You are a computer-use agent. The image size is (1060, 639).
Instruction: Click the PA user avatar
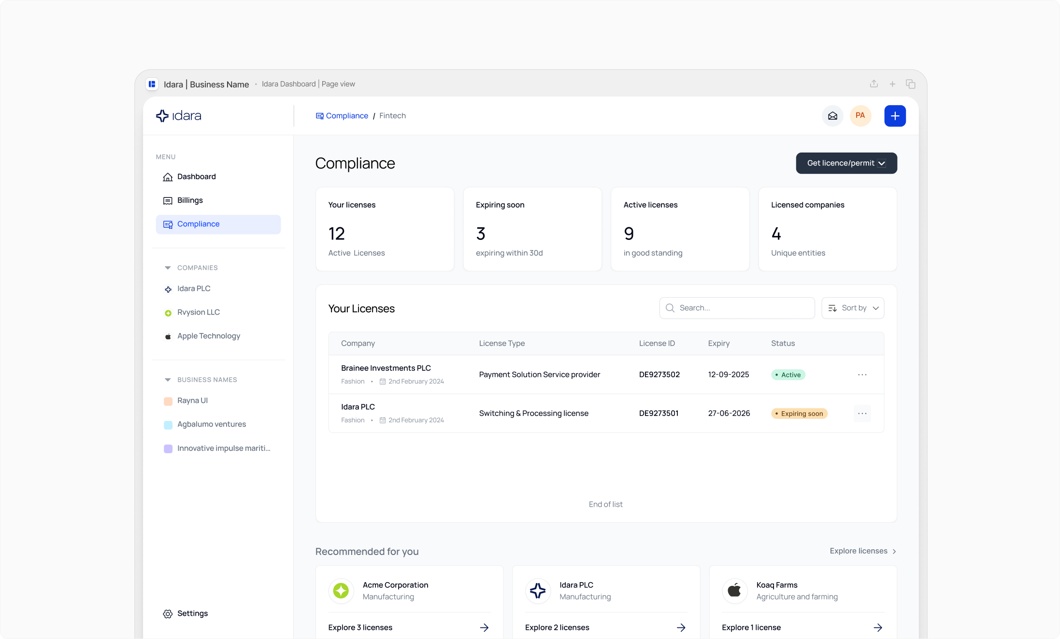(x=860, y=116)
